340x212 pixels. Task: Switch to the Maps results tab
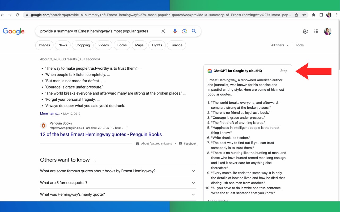click(x=139, y=45)
